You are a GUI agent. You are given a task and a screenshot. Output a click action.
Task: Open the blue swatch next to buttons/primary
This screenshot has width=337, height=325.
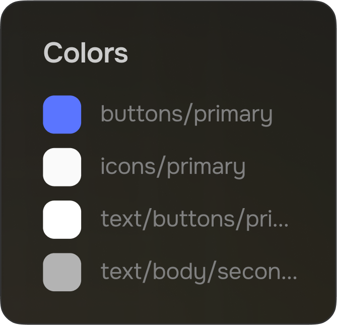(62, 114)
